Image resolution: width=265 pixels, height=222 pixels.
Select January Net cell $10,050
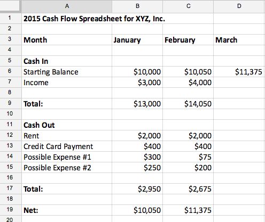click(137, 210)
